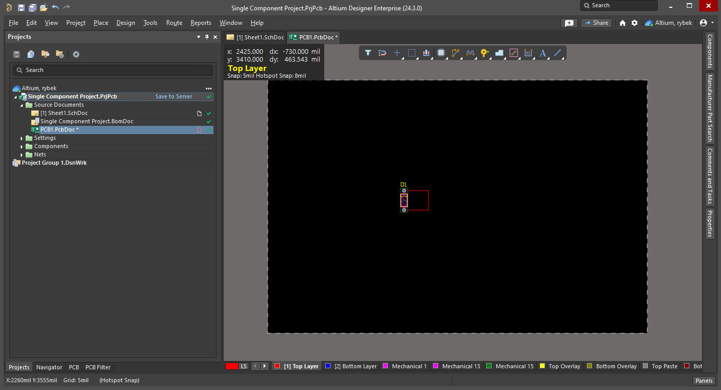Open the Reports menu

[201, 23]
